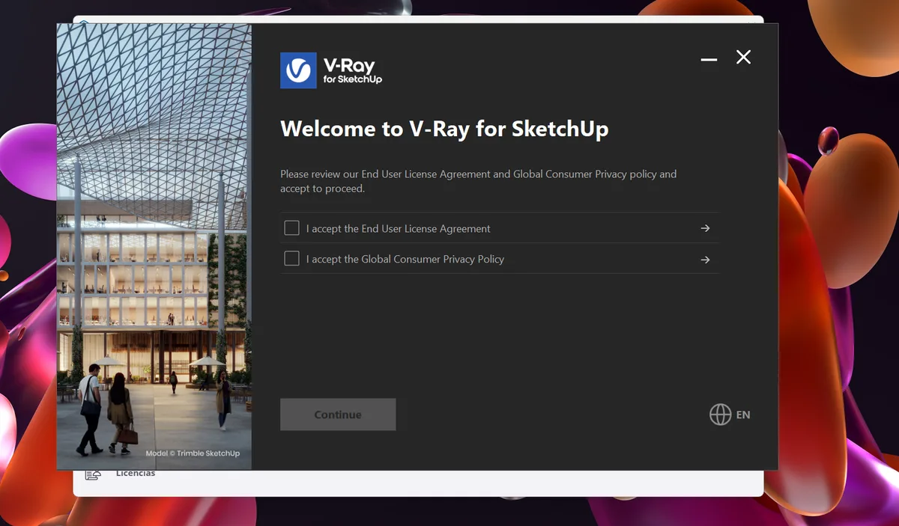Minimize the V-Ray installer window
The image size is (899, 526).
coord(709,59)
